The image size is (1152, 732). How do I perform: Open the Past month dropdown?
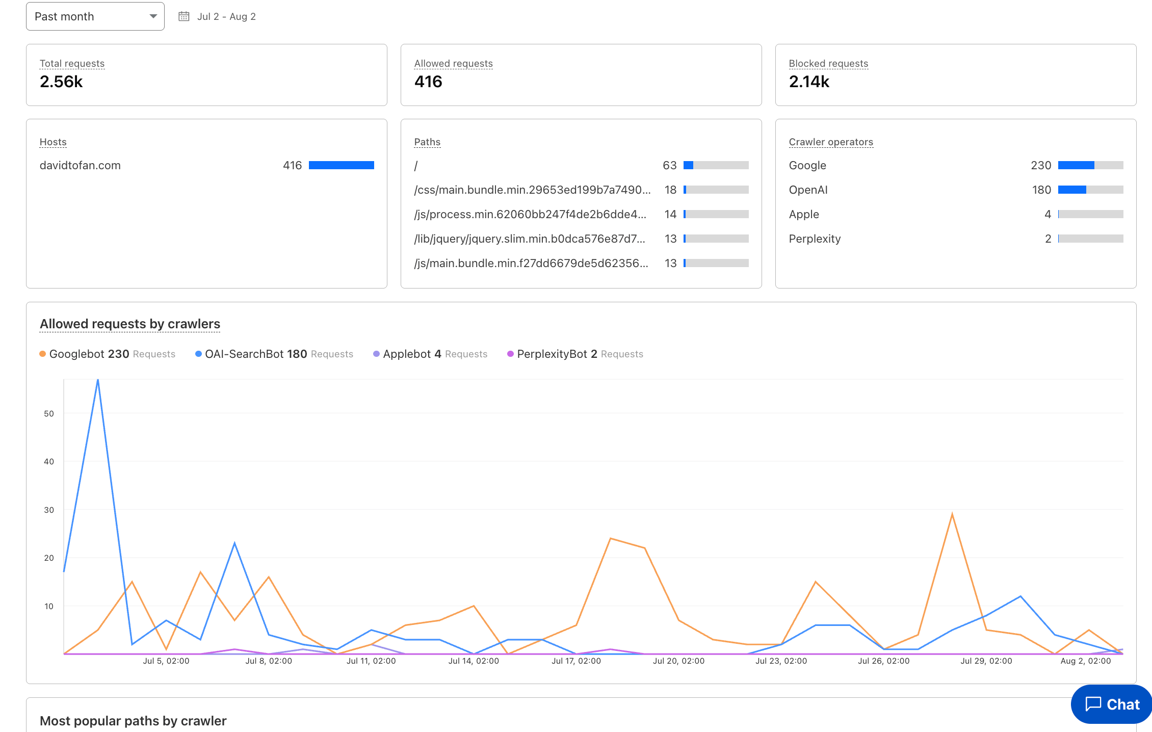(x=95, y=16)
